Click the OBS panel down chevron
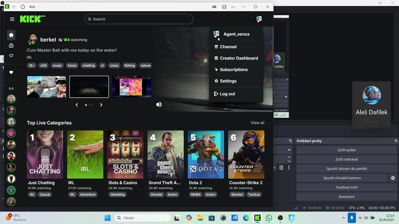The image size is (399, 224). click(x=289, y=161)
